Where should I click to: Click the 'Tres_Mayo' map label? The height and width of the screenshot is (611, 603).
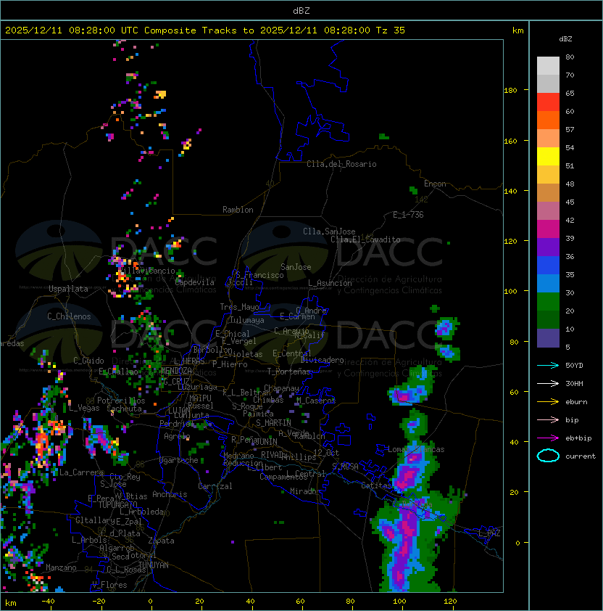coord(239,307)
